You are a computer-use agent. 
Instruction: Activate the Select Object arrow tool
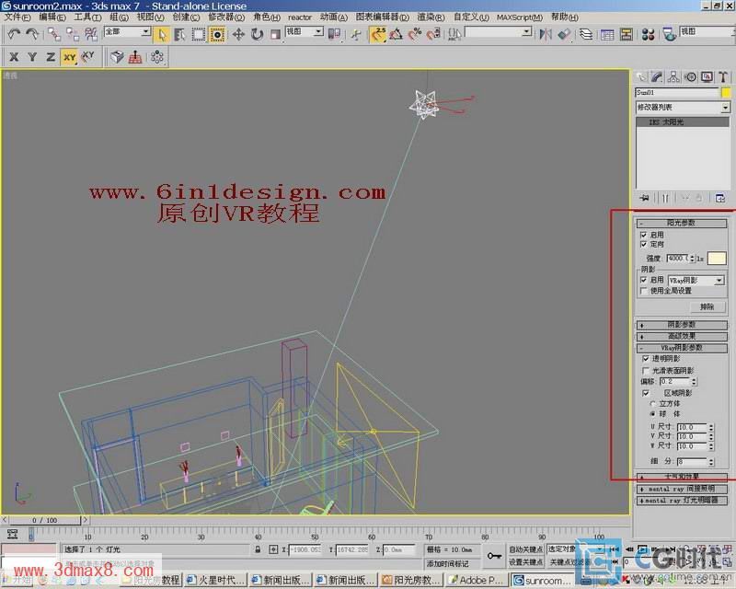click(162, 35)
